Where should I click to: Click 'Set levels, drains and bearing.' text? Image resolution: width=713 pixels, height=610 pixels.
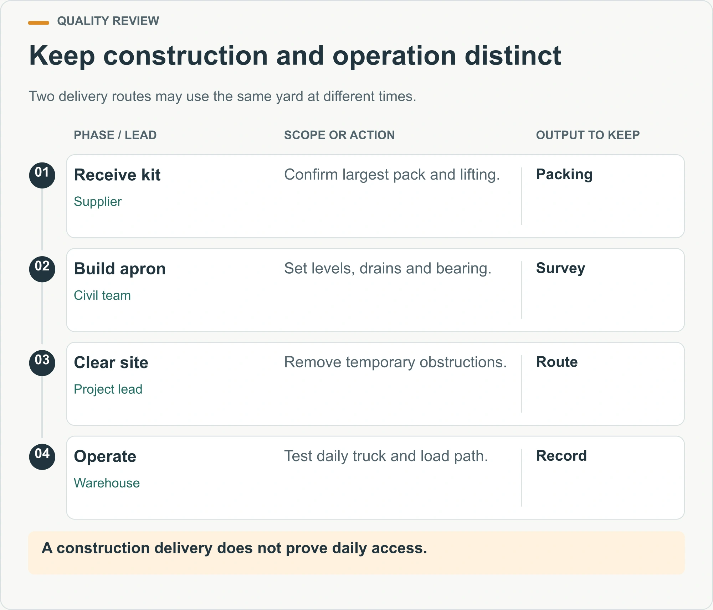tap(388, 269)
